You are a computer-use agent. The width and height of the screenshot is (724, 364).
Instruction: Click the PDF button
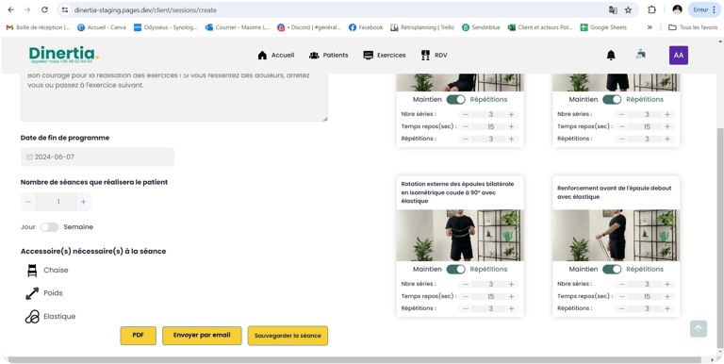[x=138, y=336]
